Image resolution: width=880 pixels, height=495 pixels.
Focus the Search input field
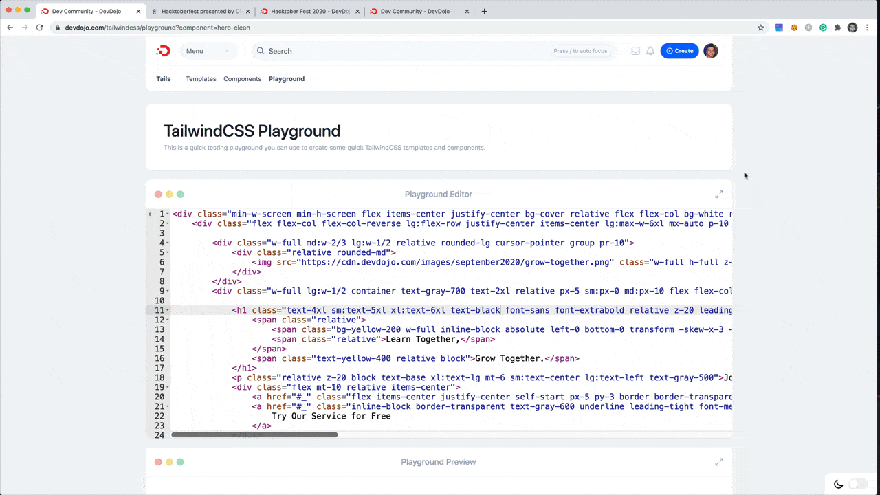click(433, 51)
